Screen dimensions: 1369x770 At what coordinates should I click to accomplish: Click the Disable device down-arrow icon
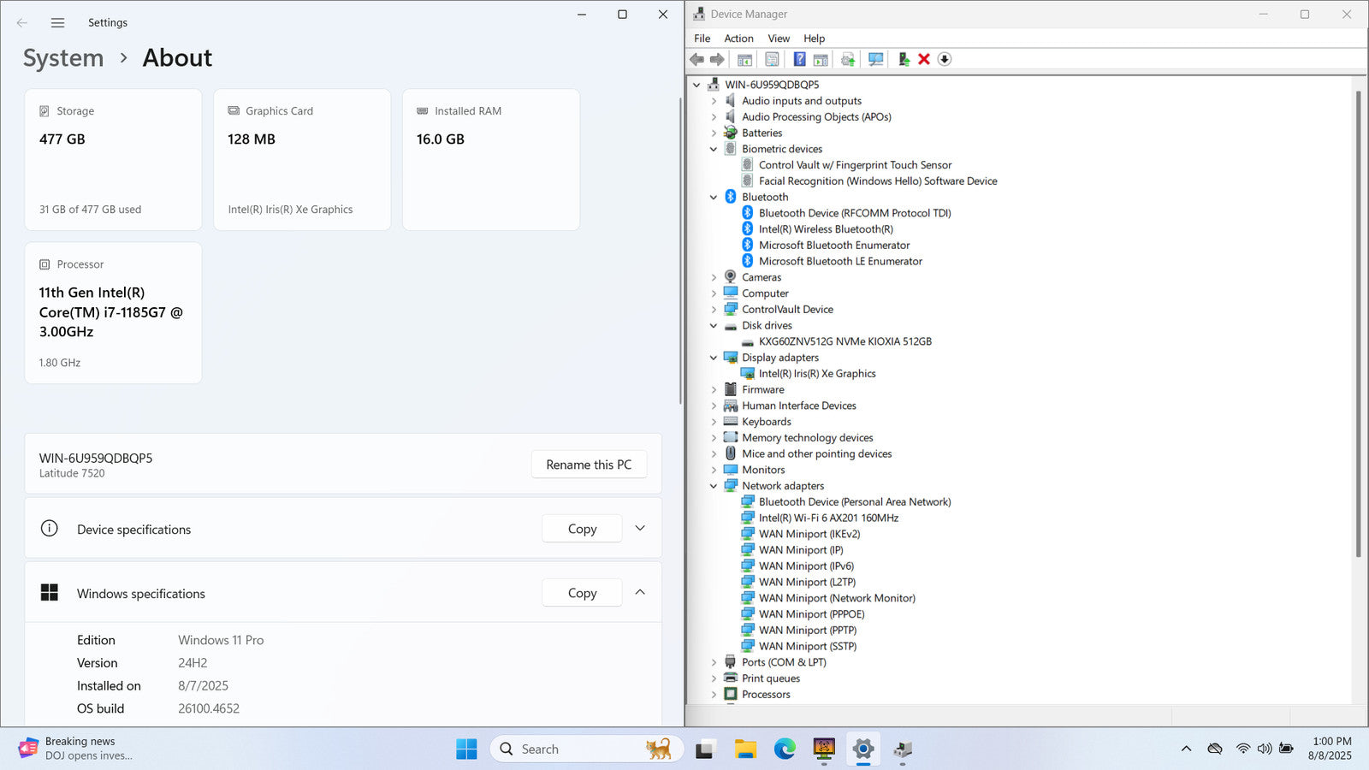945,59
